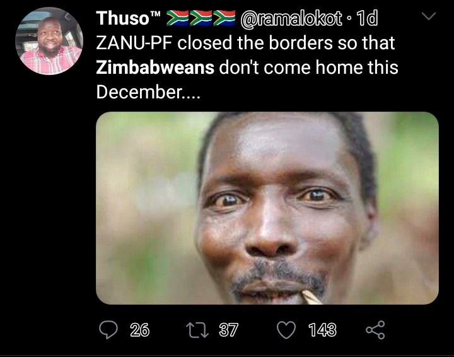
Task: Click the last South African flag emoji
Action: pos(224,18)
